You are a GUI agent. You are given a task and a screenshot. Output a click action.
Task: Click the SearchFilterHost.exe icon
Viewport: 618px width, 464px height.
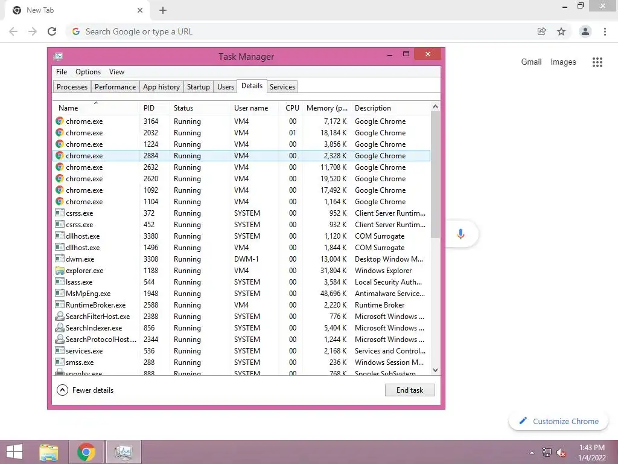point(60,317)
